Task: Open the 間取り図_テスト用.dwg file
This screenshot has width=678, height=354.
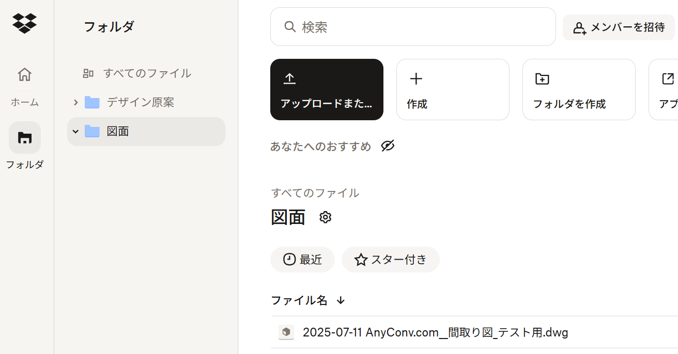Action: [435, 332]
